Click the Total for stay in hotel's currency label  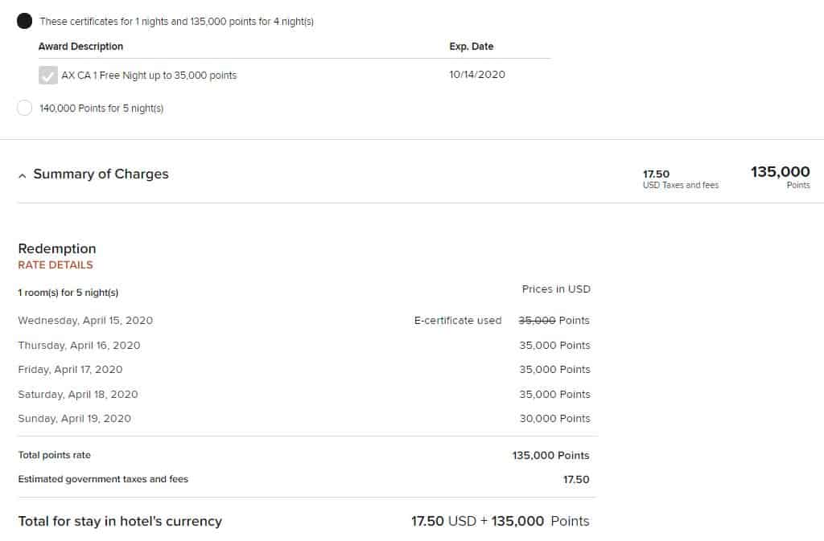point(120,522)
